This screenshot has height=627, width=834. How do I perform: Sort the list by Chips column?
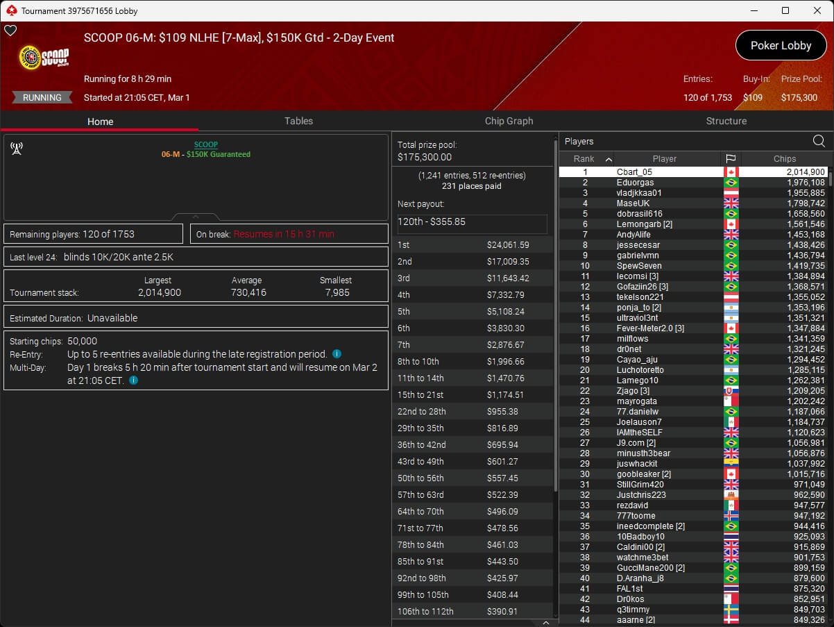coord(784,159)
